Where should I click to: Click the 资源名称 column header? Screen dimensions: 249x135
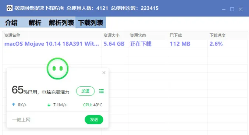(12, 35)
